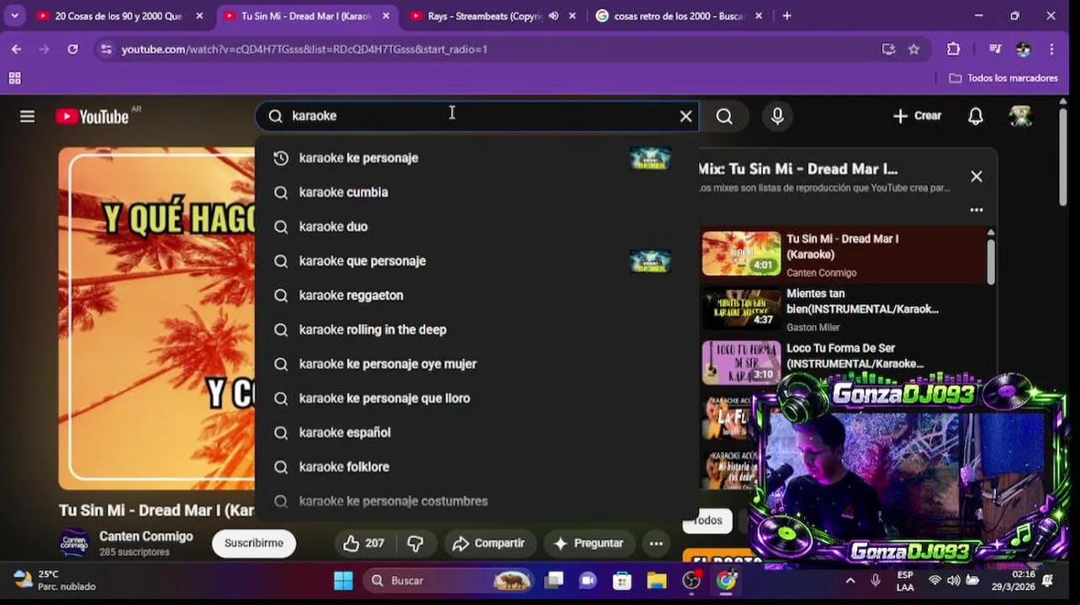1080x605 pixels.
Task: Submit search with the magnifier button
Action: [724, 117]
